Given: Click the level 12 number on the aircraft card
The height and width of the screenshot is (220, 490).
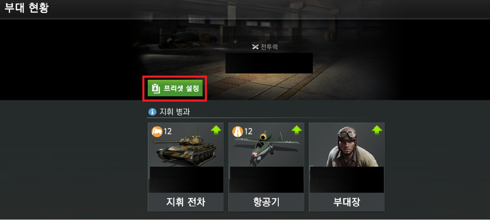Looking at the screenshot, I should coord(248,131).
